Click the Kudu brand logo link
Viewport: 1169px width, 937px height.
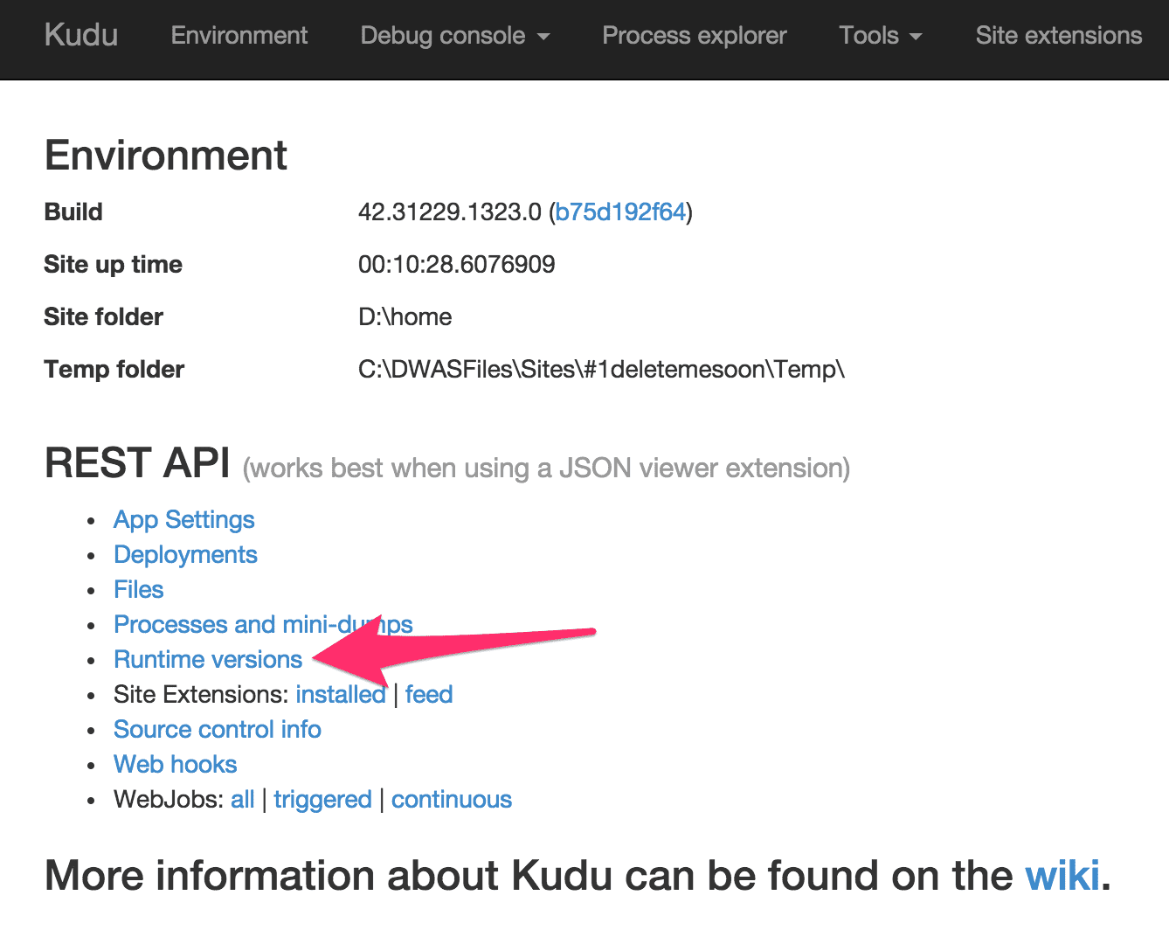coord(81,35)
